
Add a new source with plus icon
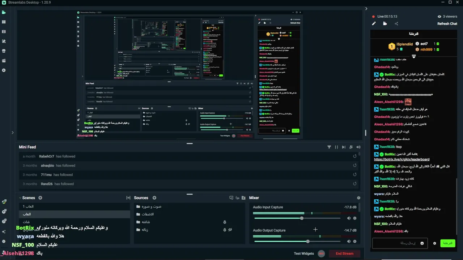click(154, 198)
